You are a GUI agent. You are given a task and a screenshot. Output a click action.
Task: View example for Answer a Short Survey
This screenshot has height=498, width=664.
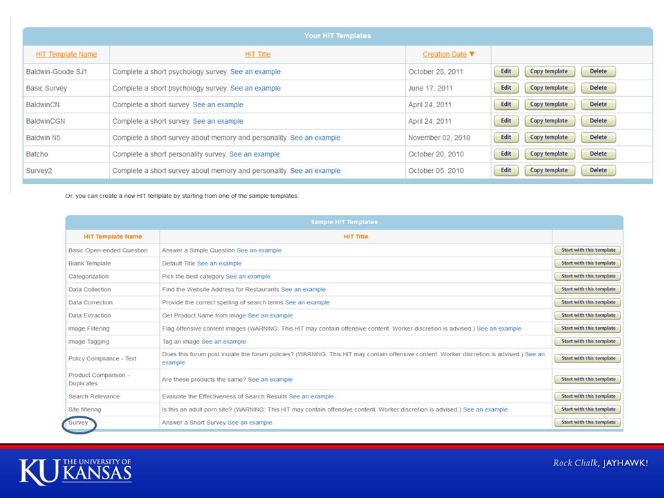tap(250, 423)
